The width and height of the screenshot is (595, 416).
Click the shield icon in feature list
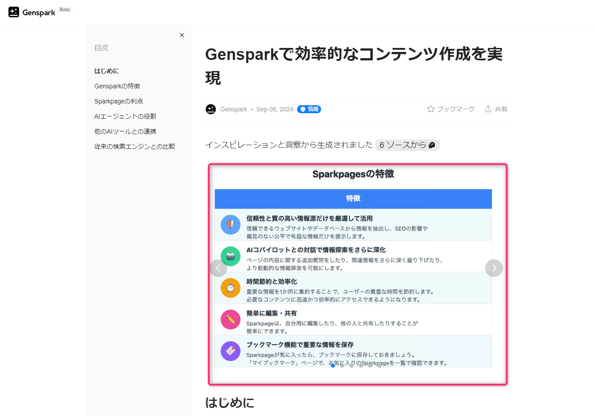(x=230, y=224)
